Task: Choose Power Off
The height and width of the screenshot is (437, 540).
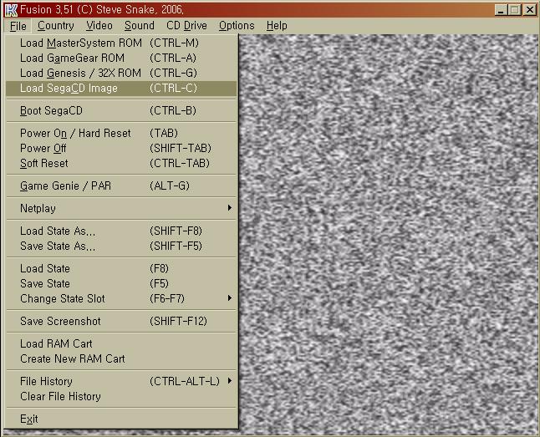Action: pyautogui.click(x=121, y=149)
